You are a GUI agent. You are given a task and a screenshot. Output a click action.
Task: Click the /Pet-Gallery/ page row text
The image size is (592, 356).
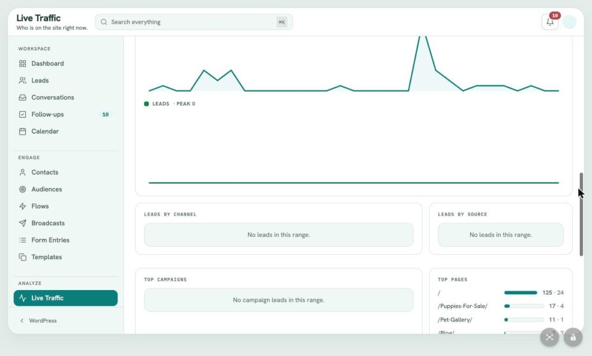(x=455, y=320)
